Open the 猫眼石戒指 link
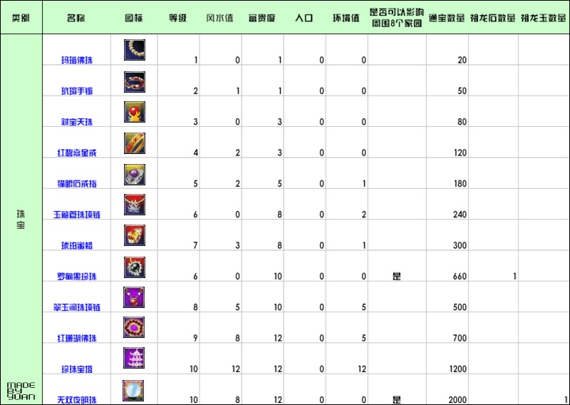The image size is (570, 405). (77, 183)
